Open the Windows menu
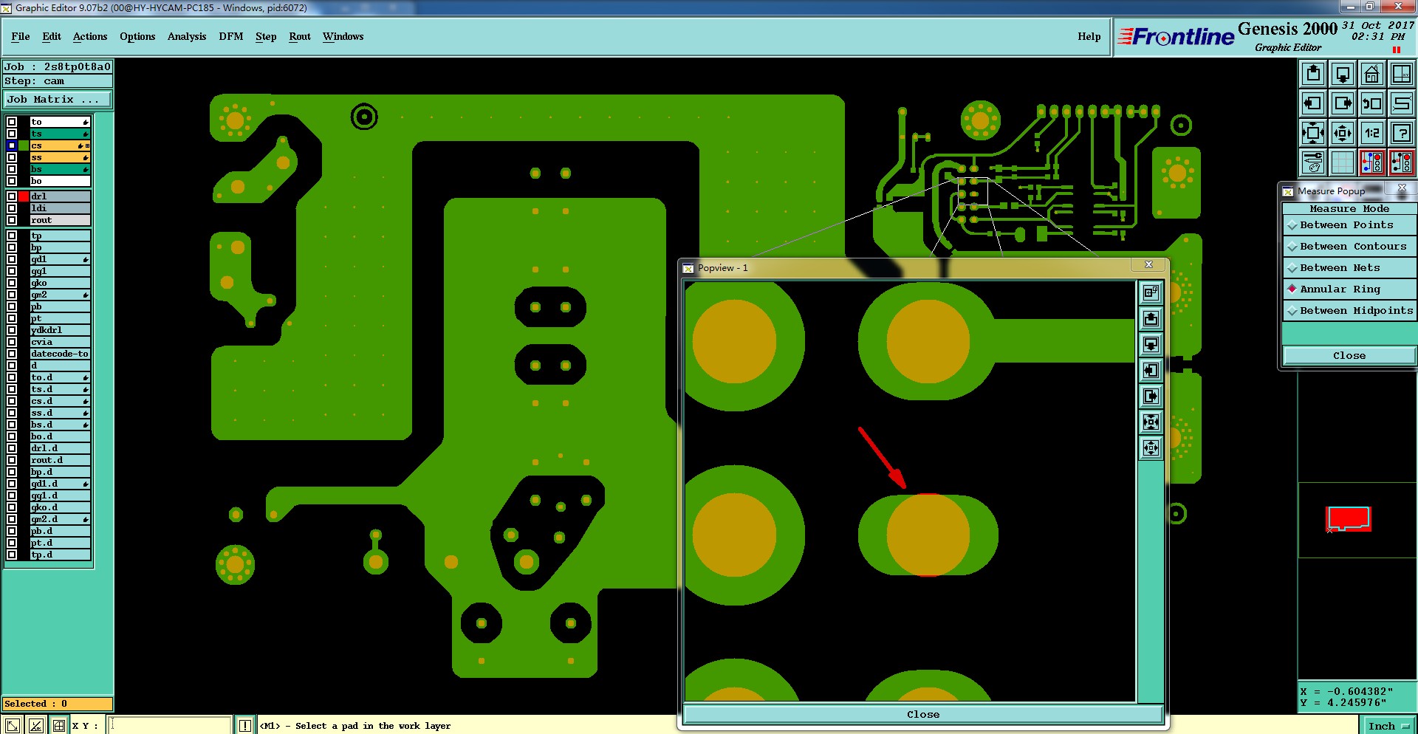 pyautogui.click(x=343, y=36)
